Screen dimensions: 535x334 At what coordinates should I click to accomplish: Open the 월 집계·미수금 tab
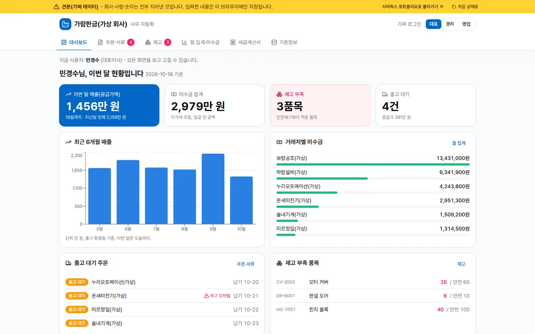click(201, 42)
